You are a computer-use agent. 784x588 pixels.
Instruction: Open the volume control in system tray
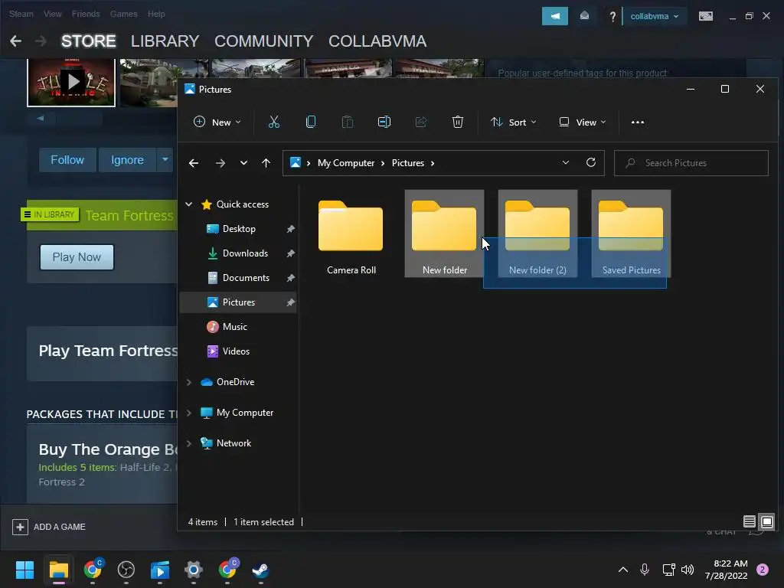coord(688,570)
